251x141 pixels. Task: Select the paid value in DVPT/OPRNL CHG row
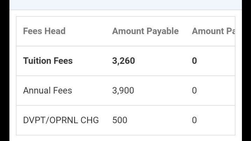[194, 120]
